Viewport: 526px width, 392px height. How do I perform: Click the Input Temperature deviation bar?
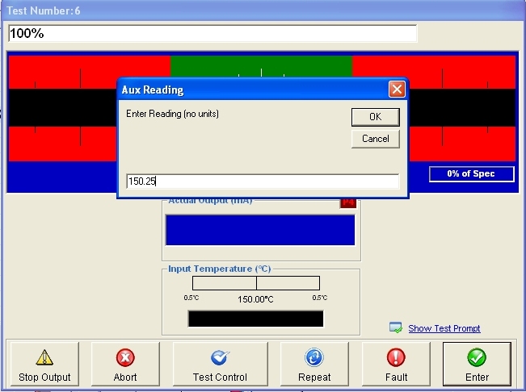[x=255, y=283]
